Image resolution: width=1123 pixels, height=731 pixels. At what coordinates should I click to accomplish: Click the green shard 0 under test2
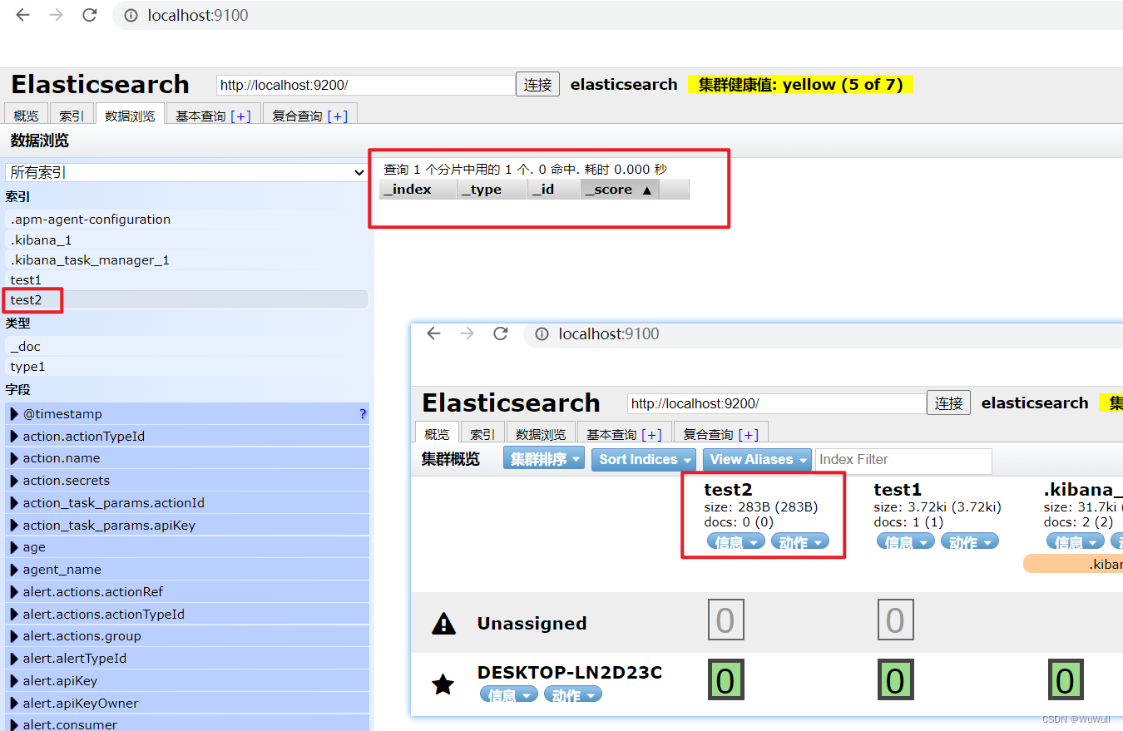[725, 680]
